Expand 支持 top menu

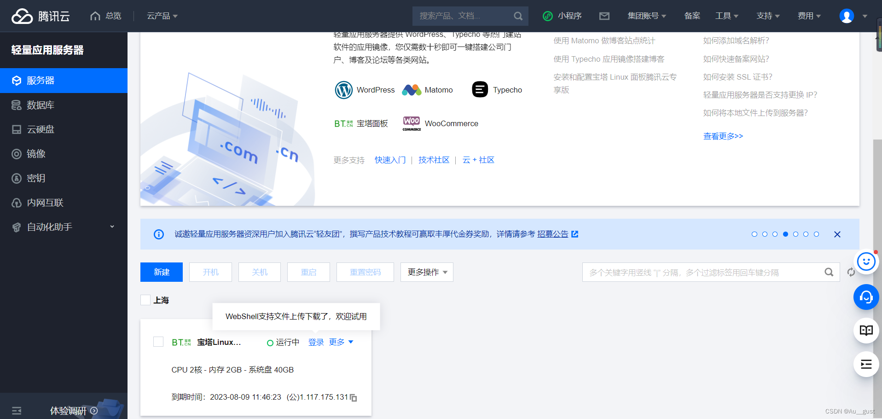point(768,16)
